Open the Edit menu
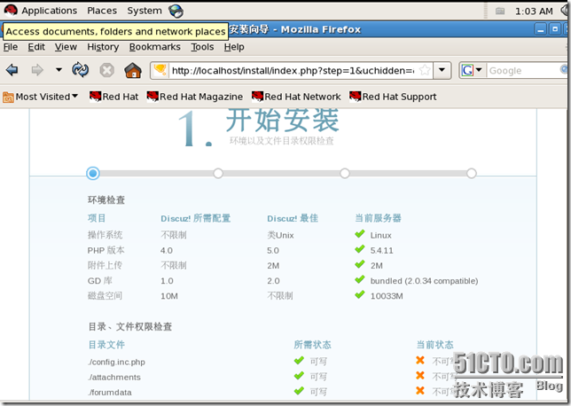The height and width of the screenshot is (406, 571). coord(36,47)
